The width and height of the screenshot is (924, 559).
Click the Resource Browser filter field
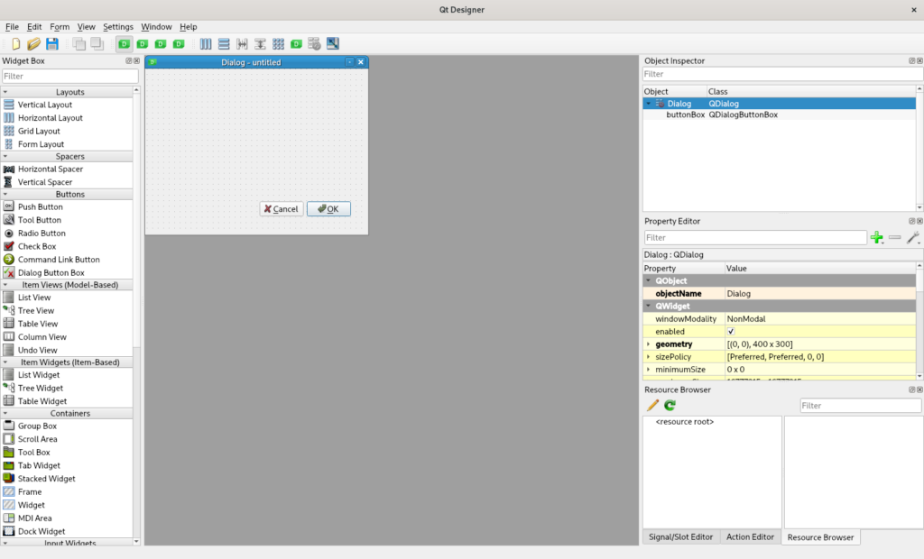click(860, 405)
